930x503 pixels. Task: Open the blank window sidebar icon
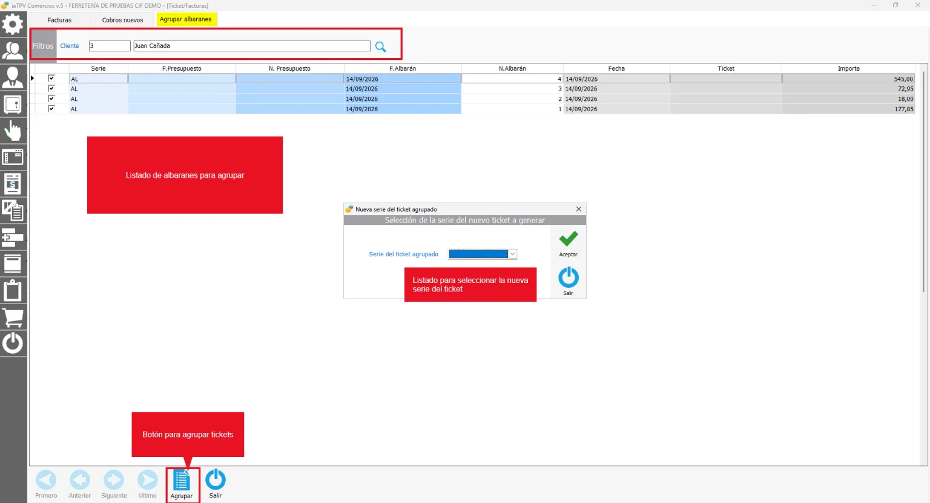(x=13, y=264)
